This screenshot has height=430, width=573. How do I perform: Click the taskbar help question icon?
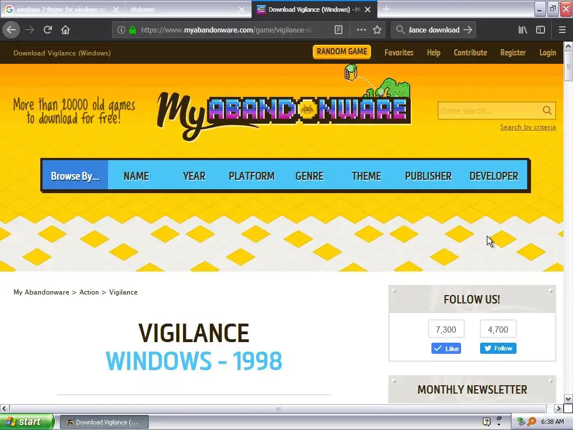tap(487, 422)
